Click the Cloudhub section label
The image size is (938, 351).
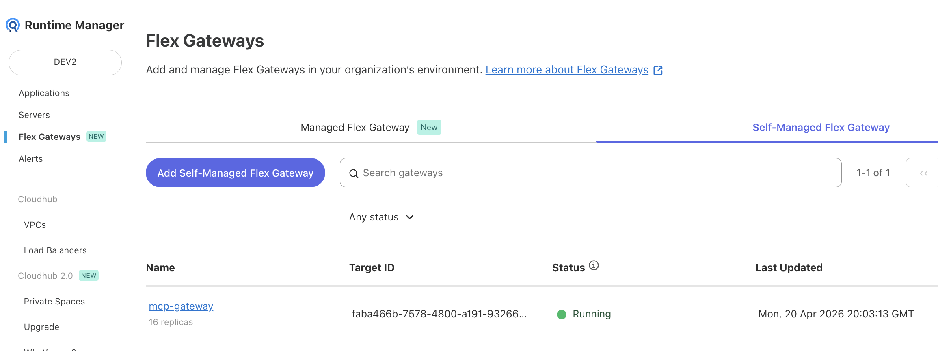38,199
